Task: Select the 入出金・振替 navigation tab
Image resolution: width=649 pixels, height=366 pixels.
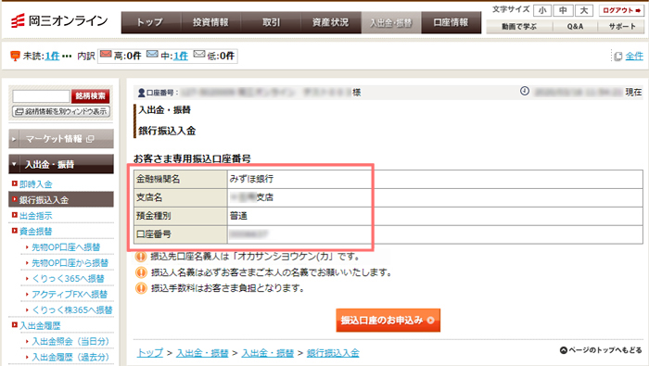Action: click(x=391, y=22)
